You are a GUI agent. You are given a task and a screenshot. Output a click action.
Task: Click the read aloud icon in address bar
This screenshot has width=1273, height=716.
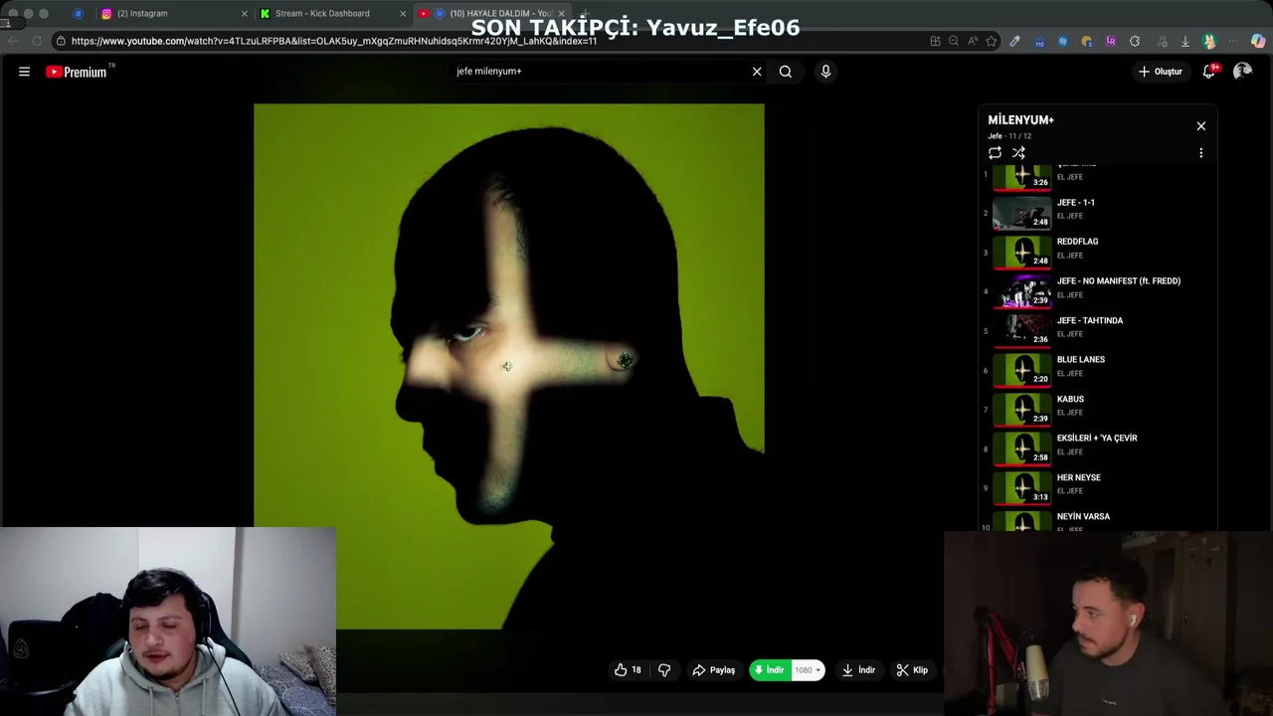click(973, 41)
